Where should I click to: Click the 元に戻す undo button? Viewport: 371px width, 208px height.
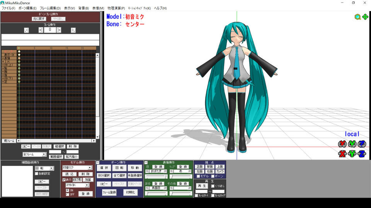(x=39, y=19)
